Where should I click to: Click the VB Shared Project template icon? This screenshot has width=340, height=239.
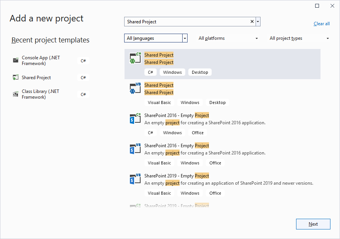(x=135, y=88)
